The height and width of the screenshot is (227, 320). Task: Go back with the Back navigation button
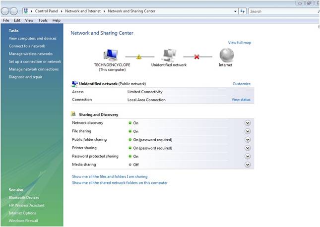[x=5, y=11]
